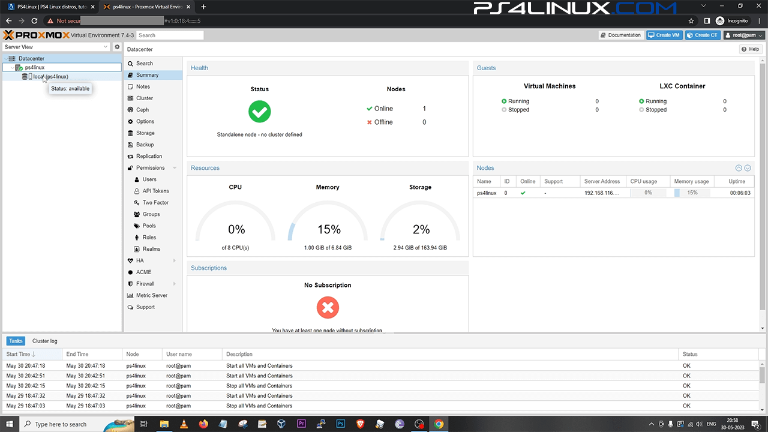Select local (ps4linux) storage in tree
Viewport: 768px width, 432px height.
[50, 77]
